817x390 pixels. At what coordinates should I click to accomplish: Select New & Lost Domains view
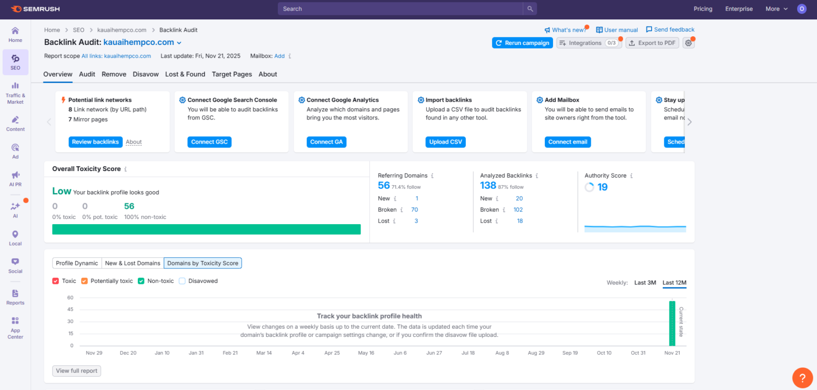coord(133,263)
